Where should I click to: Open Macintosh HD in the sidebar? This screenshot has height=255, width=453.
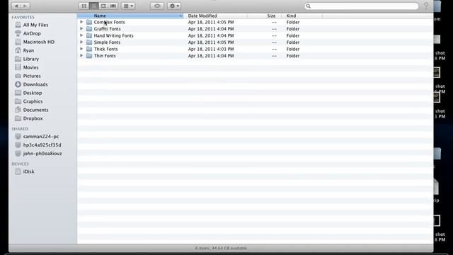pos(35,42)
